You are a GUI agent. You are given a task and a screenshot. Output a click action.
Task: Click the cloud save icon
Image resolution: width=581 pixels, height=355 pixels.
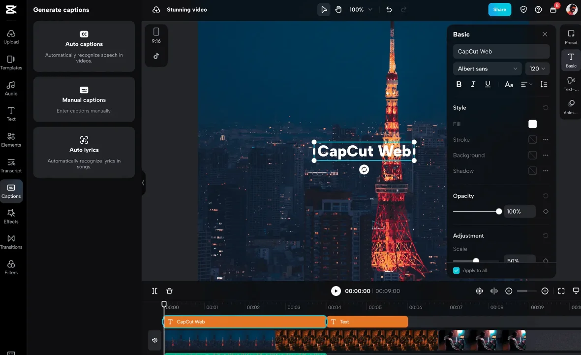(156, 10)
